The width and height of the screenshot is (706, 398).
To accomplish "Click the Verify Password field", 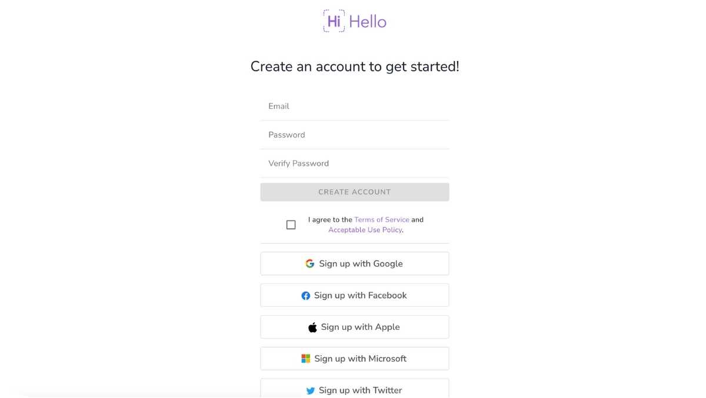I will [x=354, y=163].
